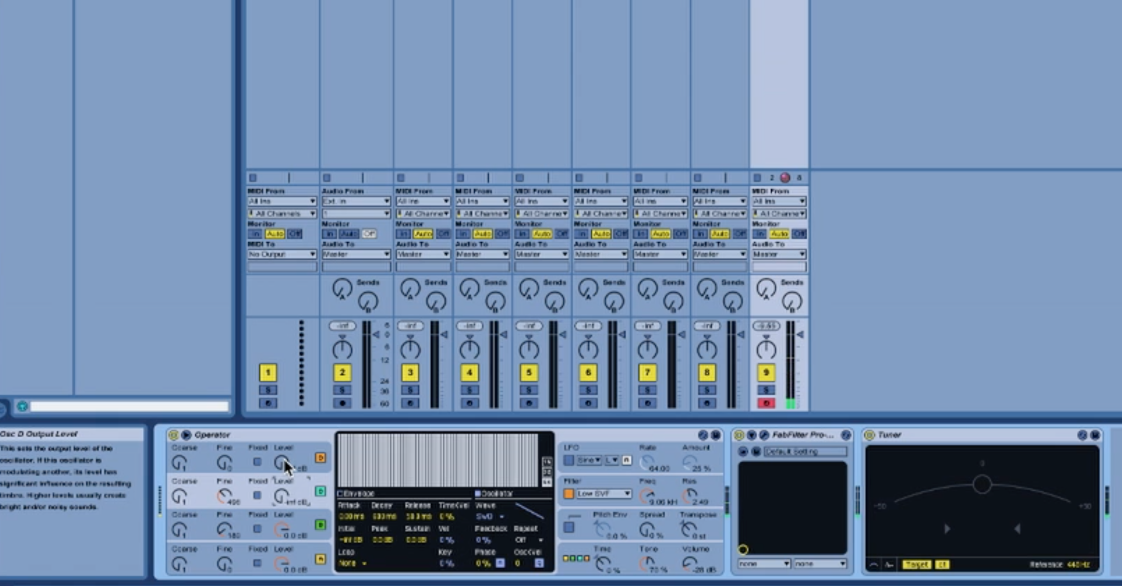Click oscillator Phase R button
Image resolution: width=1122 pixels, height=586 pixels.
pos(500,563)
